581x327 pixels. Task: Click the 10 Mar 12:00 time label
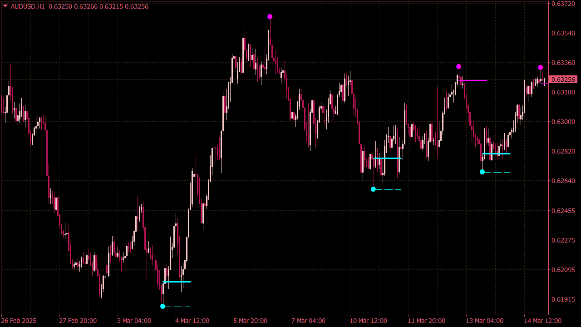[x=369, y=321]
